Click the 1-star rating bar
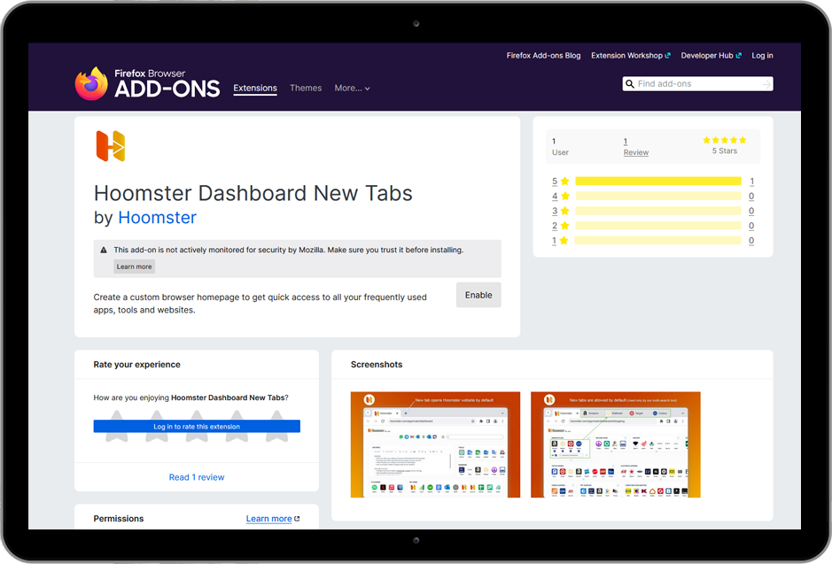 658,241
